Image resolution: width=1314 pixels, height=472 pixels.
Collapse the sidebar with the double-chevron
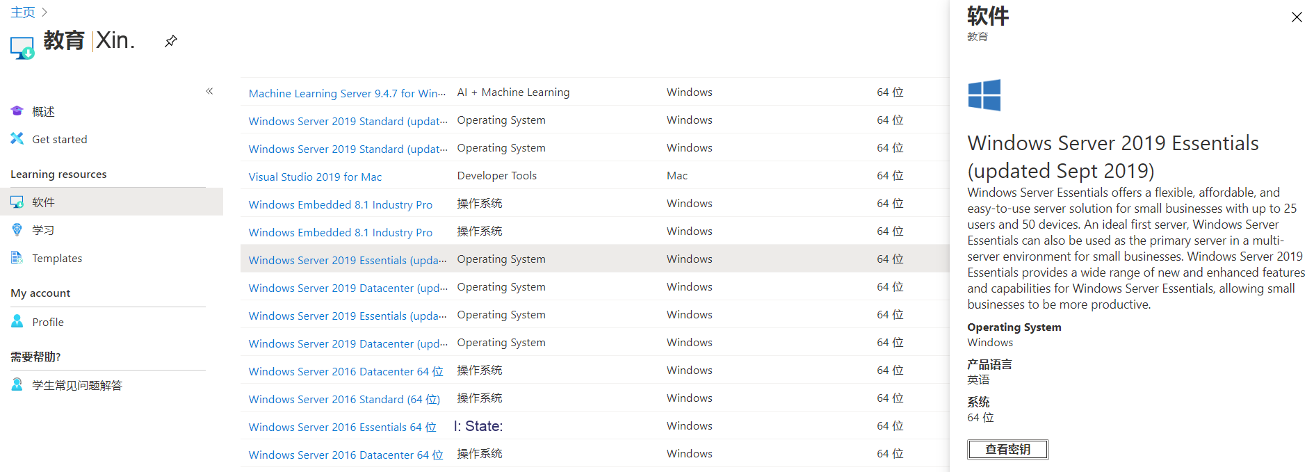(x=209, y=91)
